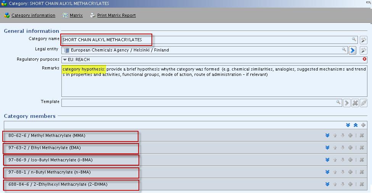Move 2-Ethylhexyl Methacrylate (2-EHMA) down
The height and width of the screenshot is (193, 372).
[x=343, y=184]
